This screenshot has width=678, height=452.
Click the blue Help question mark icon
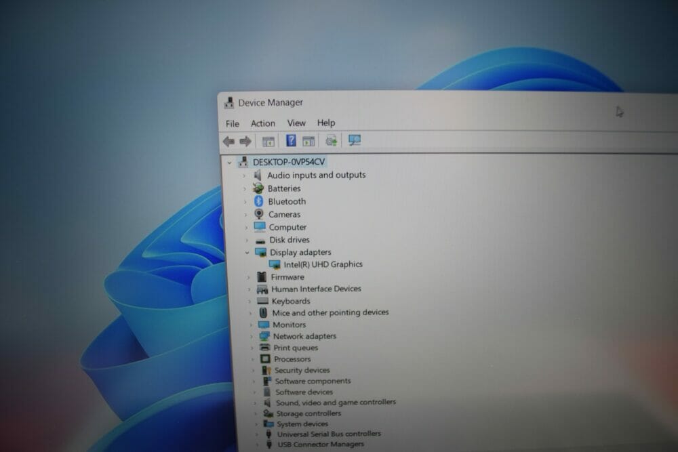tap(291, 140)
